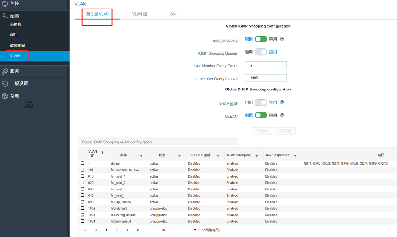
Task: Click the Last Member Query Count field
Action: (x=266, y=65)
